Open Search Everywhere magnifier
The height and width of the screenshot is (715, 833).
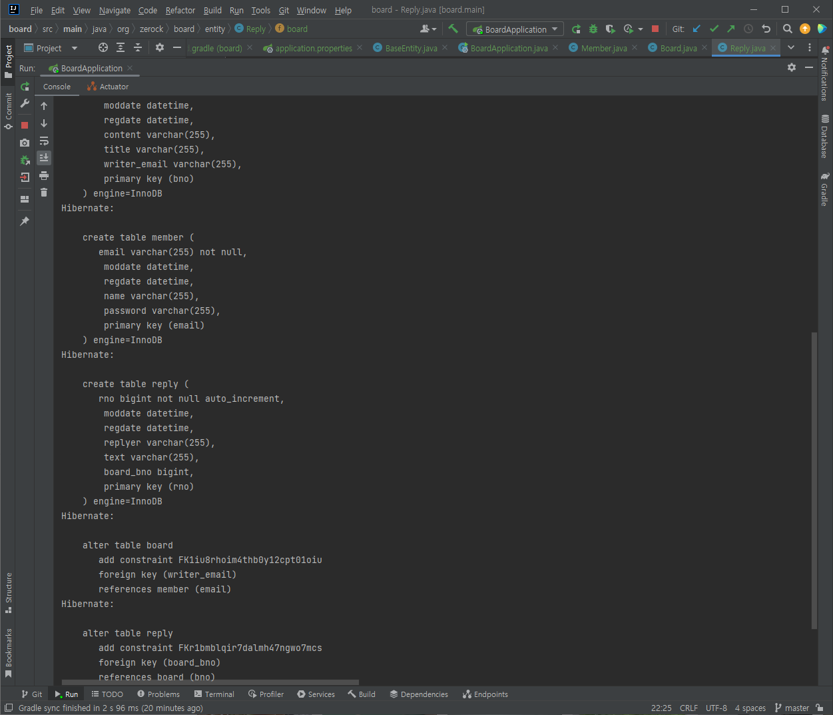coord(788,29)
